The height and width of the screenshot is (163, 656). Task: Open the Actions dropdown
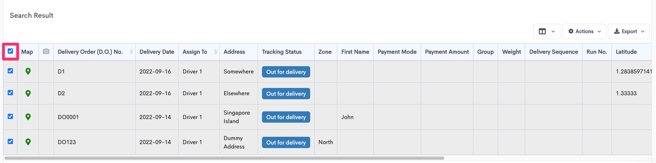584,31
